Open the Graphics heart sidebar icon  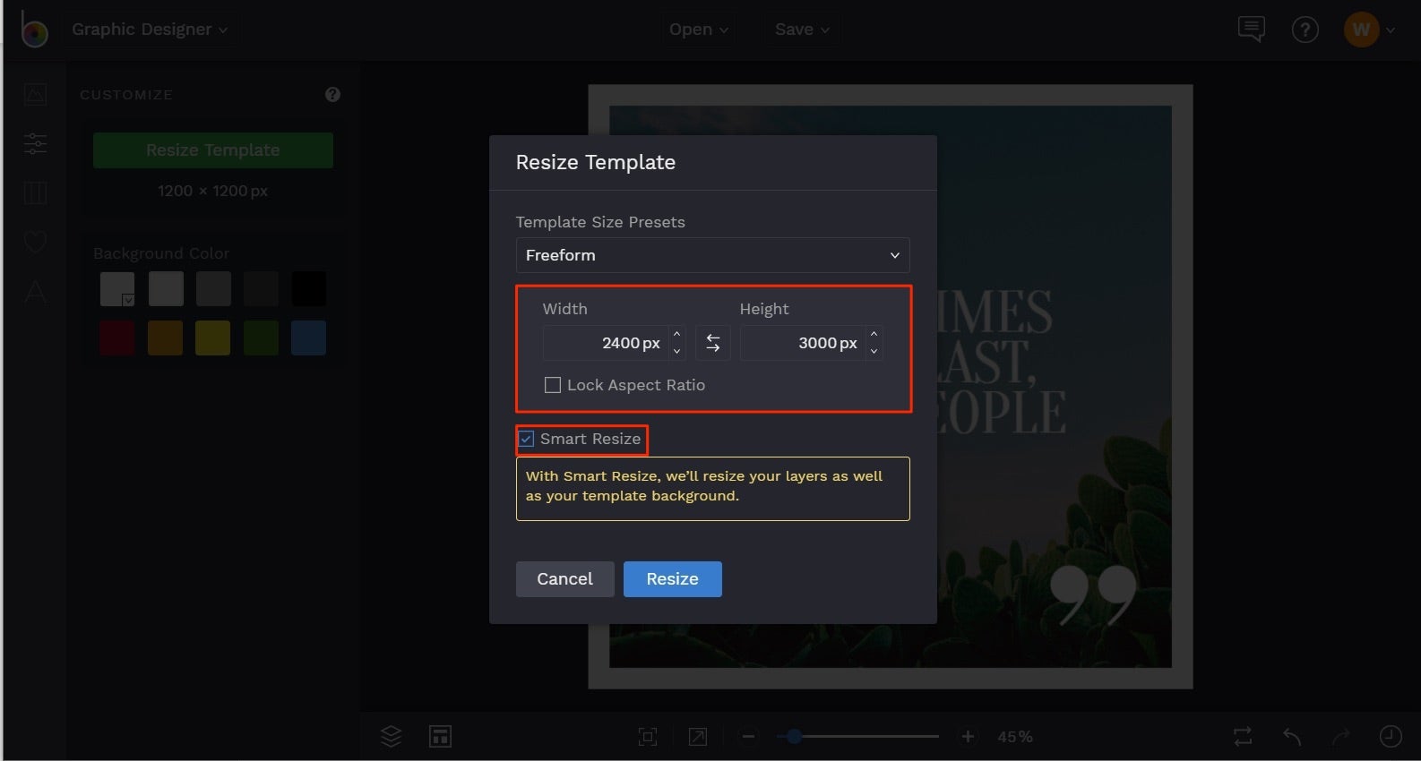35,242
